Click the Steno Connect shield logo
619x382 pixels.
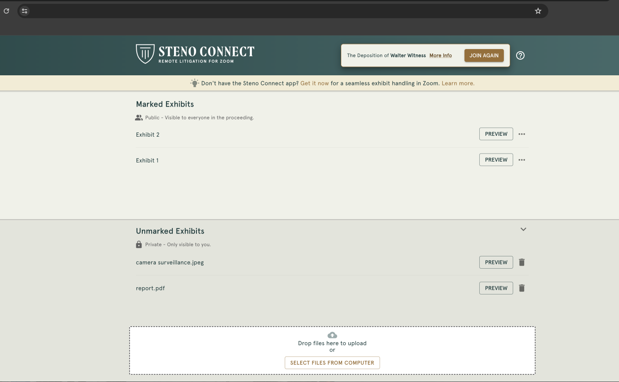[x=145, y=54]
